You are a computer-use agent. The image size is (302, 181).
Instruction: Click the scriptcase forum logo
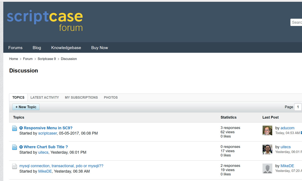(45, 21)
